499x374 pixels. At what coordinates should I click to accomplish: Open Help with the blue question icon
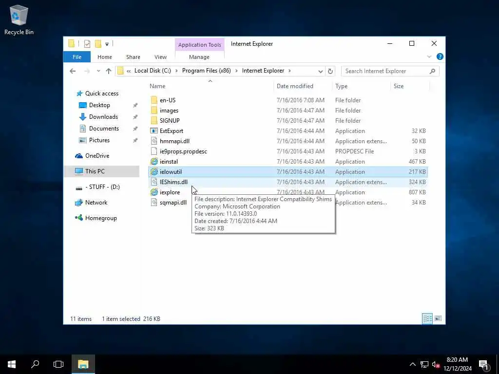coord(440,56)
